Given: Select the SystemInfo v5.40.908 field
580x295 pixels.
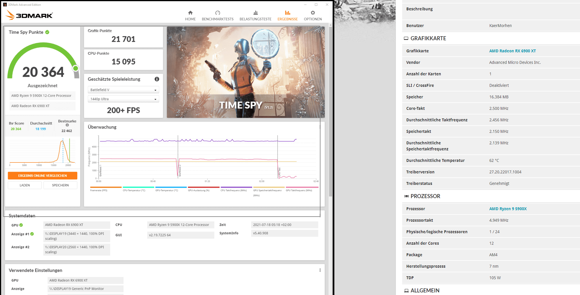Looking at the screenshot, I should pos(285,233).
